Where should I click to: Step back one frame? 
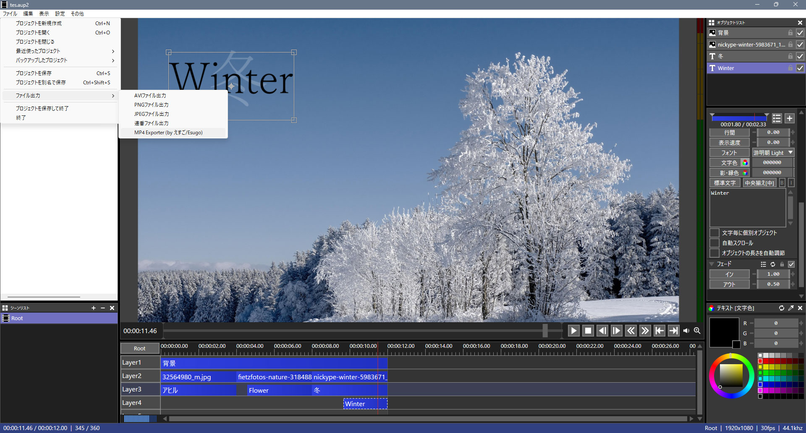(x=602, y=331)
